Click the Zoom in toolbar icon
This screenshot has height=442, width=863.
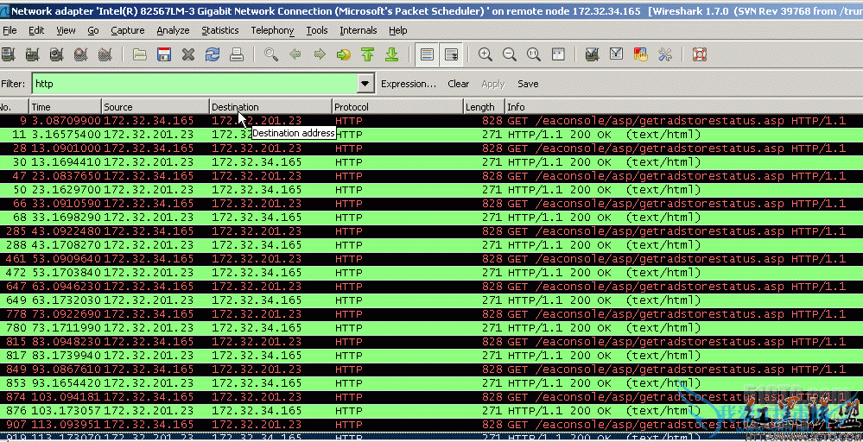tap(485, 54)
